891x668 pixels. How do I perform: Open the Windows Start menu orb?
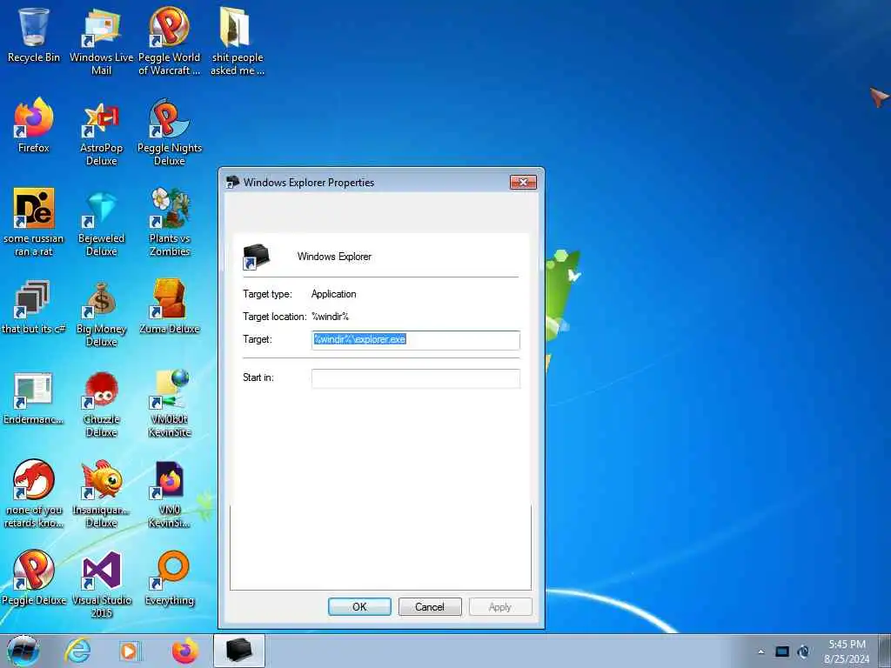(23, 651)
